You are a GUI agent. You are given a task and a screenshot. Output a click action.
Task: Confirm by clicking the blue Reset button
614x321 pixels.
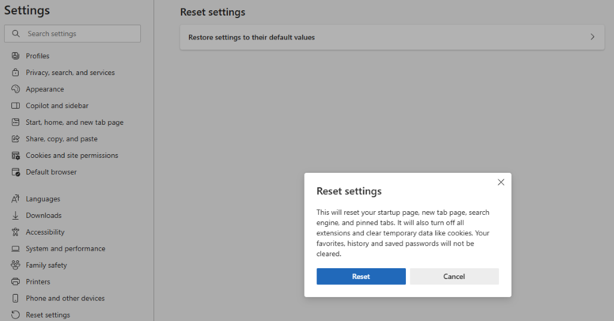361,277
